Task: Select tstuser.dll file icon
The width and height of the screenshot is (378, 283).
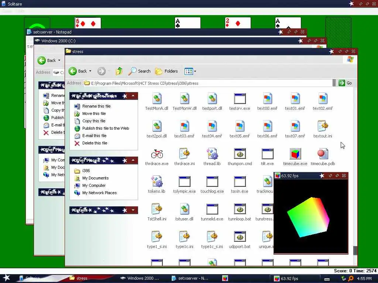Action: coord(185,209)
